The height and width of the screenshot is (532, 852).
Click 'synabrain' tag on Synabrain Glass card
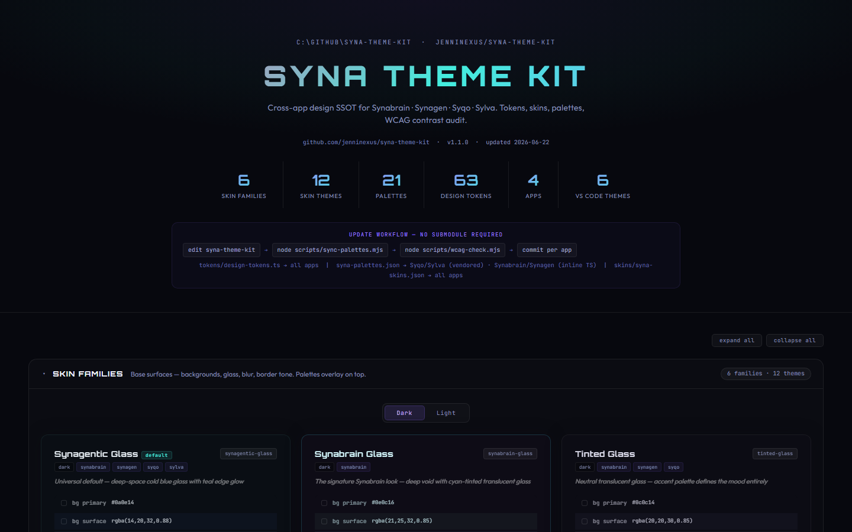click(x=354, y=467)
